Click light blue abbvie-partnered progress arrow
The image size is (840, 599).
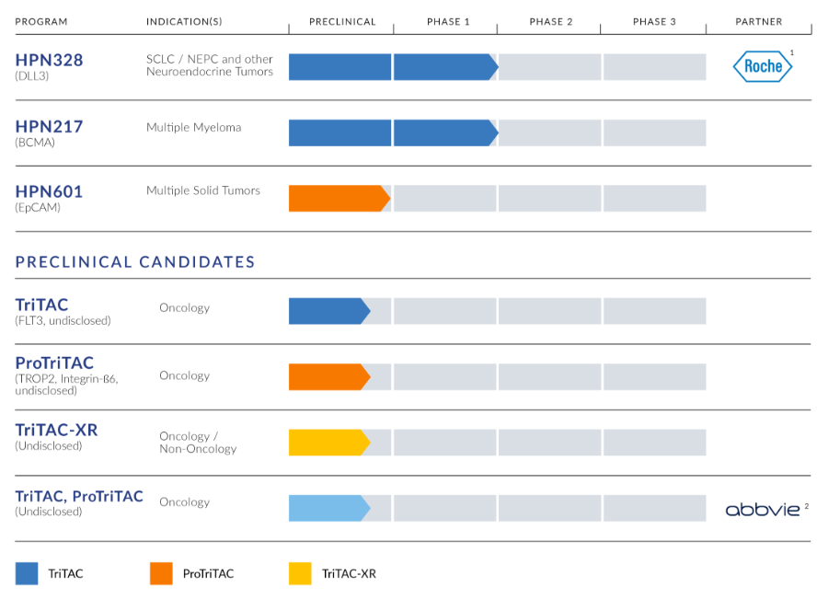329,508
